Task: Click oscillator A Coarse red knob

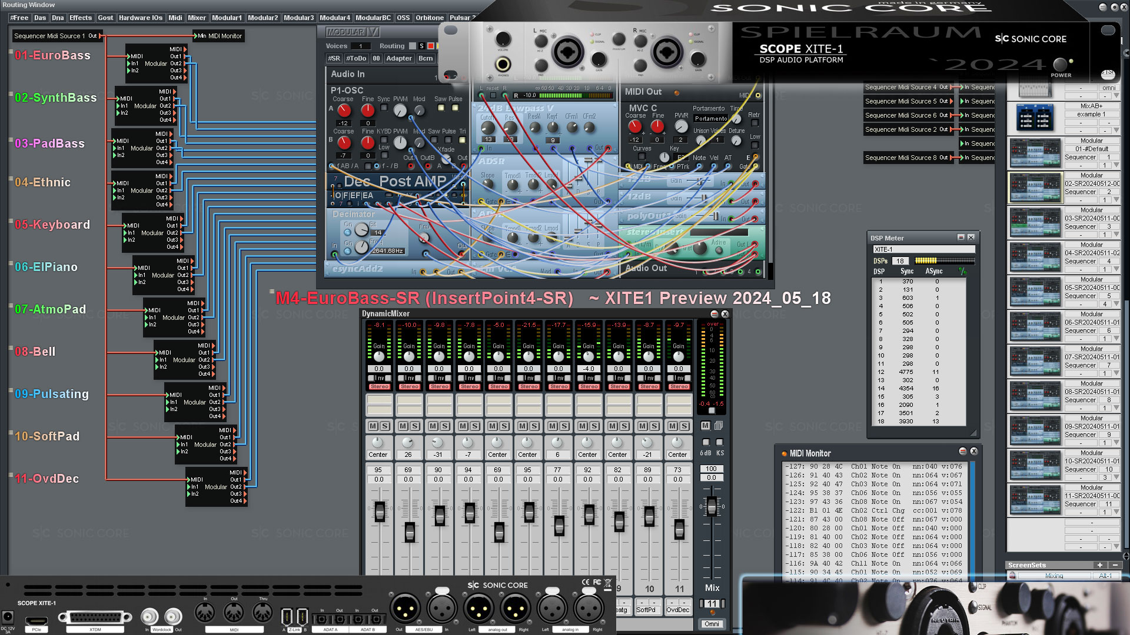Action: point(344,111)
